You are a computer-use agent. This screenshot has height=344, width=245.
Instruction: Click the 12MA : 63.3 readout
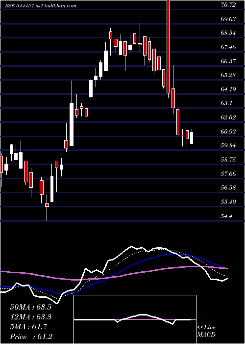[x=30, y=317]
